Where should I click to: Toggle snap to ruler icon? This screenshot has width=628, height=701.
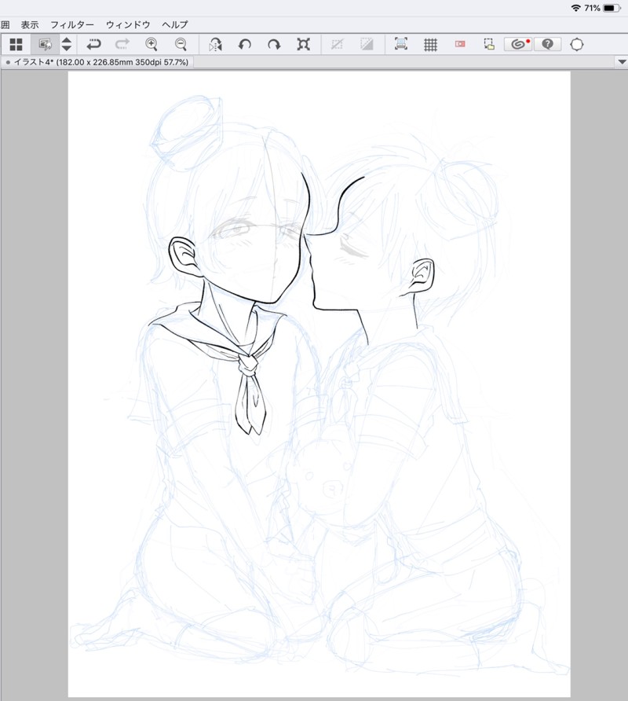(401, 44)
